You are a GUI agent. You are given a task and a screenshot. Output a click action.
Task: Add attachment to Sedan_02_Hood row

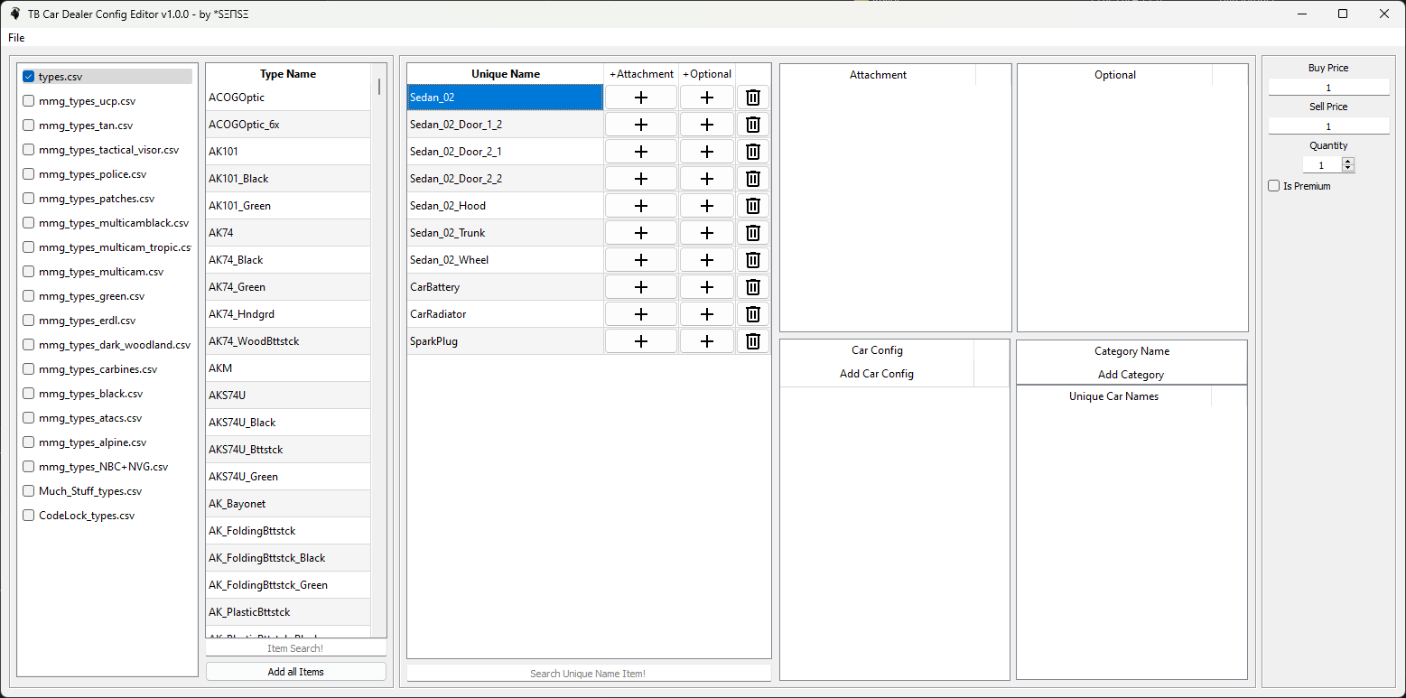[641, 206]
